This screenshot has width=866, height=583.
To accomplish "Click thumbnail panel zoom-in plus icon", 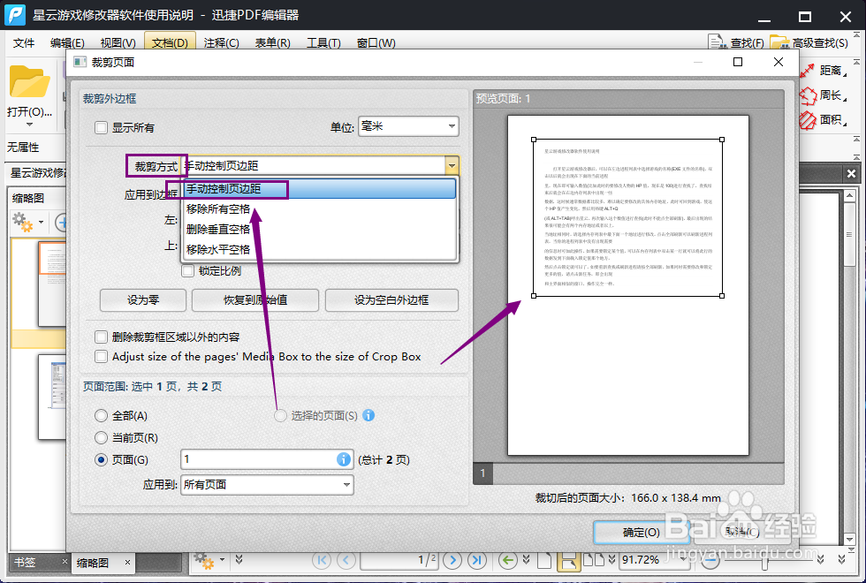I will pos(62,223).
